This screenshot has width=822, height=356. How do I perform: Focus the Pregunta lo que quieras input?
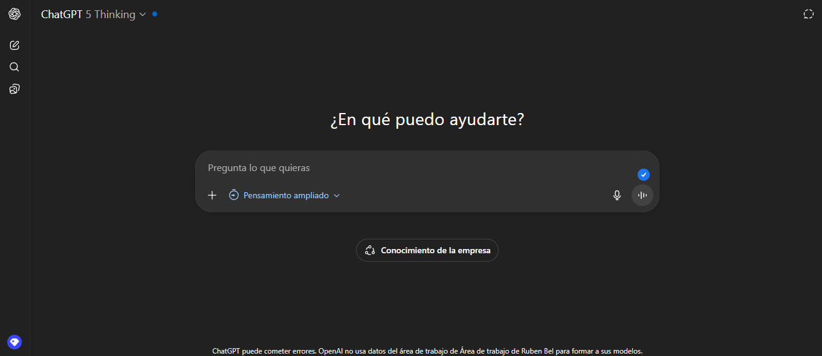(x=417, y=168)
